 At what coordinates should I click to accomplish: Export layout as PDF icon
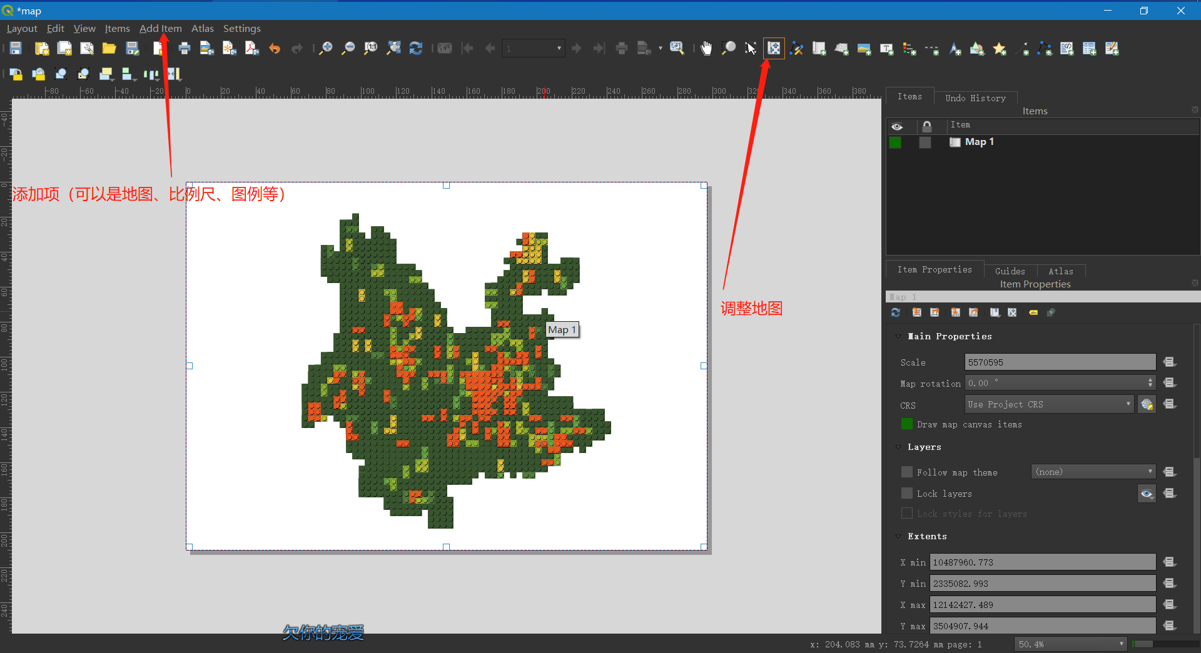click(251, 48)
